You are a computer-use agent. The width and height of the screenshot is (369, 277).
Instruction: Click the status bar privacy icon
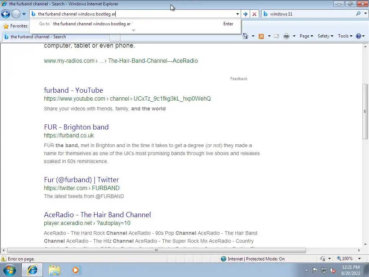click(x=323, y=259)
